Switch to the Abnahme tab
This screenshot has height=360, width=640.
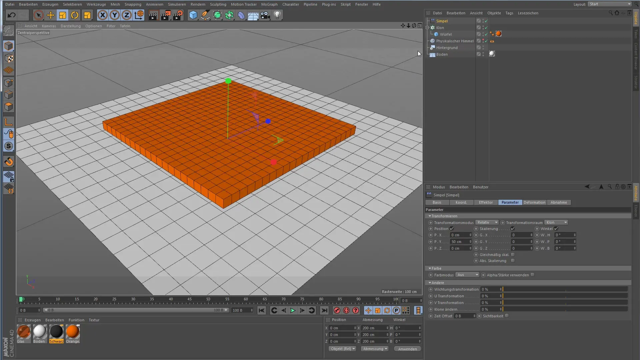(x=559, y=202)
